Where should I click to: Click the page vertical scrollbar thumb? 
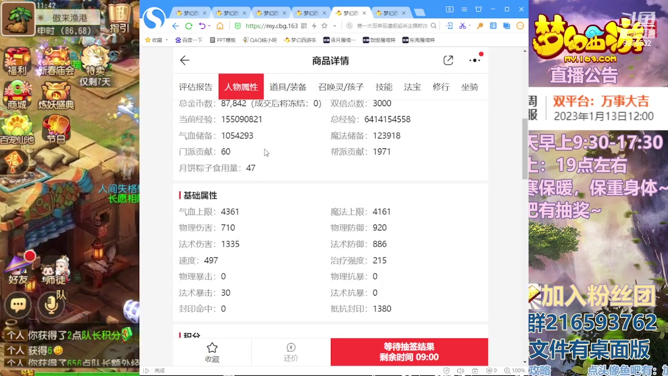(x=525, y=148)
